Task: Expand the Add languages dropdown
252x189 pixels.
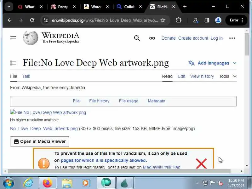Action: click(x=212, y=63)
